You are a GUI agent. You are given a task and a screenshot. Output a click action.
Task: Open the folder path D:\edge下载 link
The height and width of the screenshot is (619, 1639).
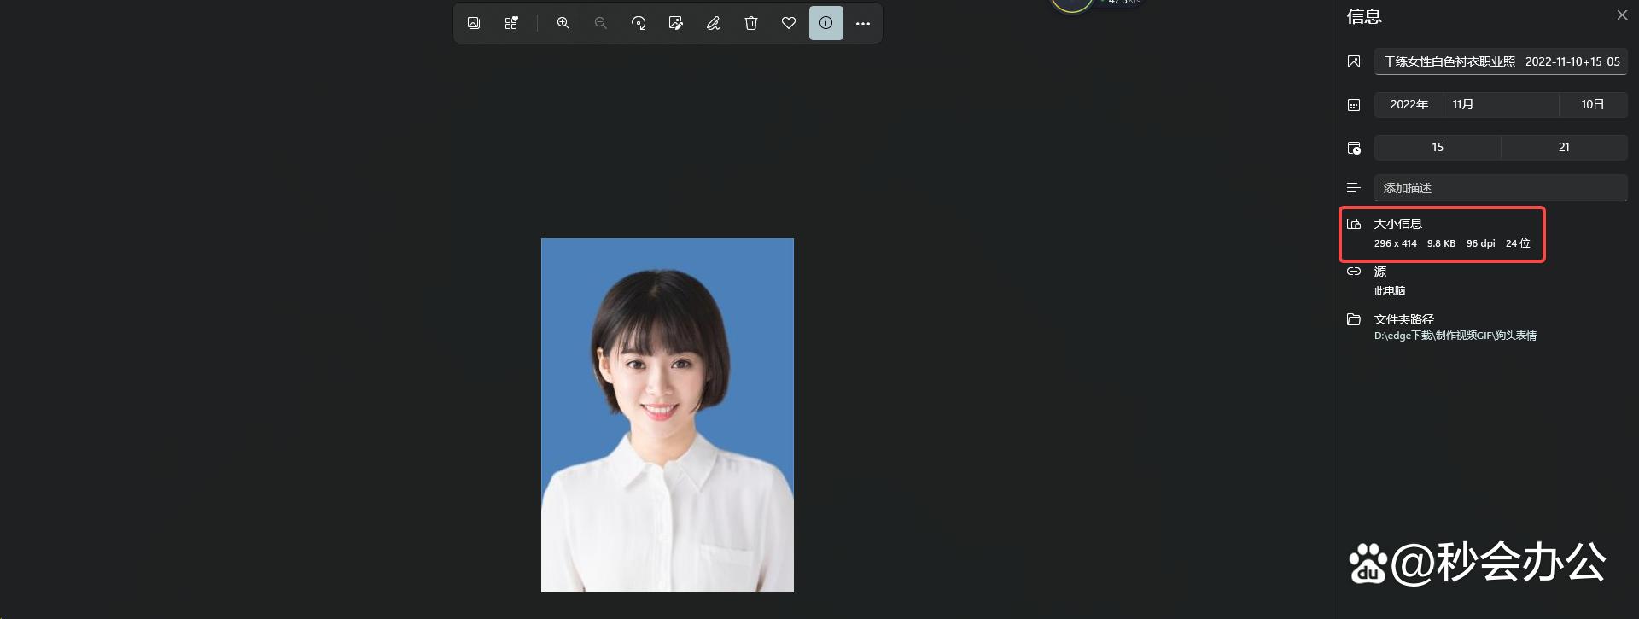click(x=1455, y=336)
